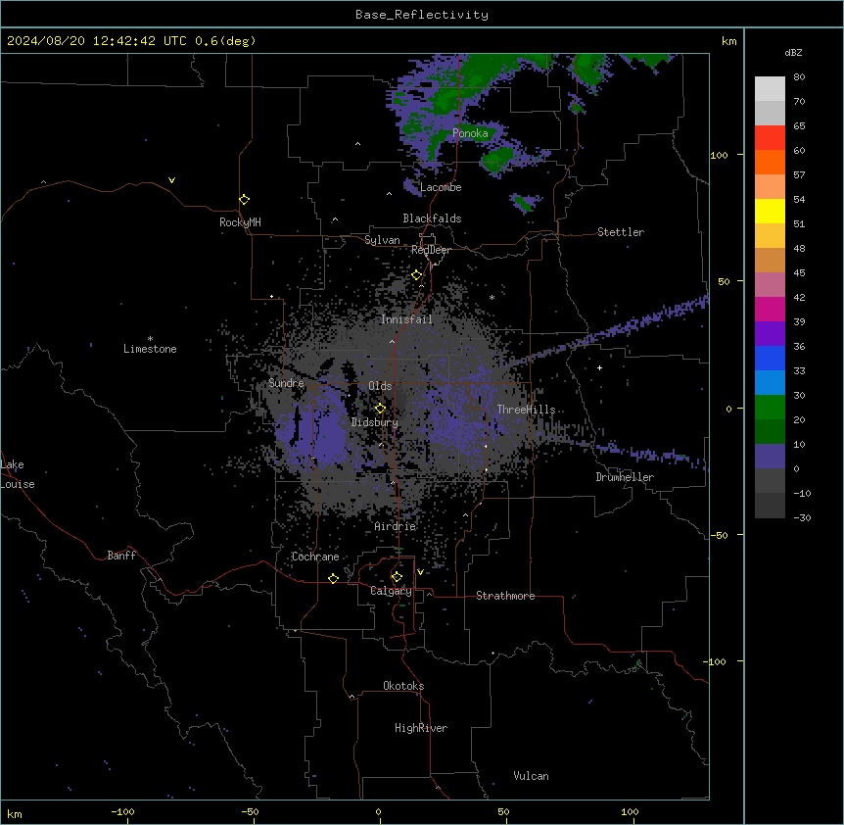Click the Olds town label
Screen dimensions: 844x825
[x=380, y=386]
